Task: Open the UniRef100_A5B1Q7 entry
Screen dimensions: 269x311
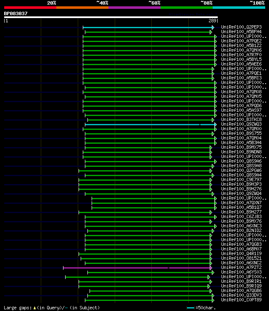Action: click(x=241, y=208)
